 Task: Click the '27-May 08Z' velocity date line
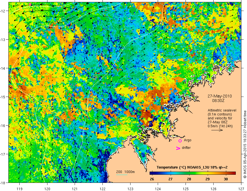[x=218, y=122]
